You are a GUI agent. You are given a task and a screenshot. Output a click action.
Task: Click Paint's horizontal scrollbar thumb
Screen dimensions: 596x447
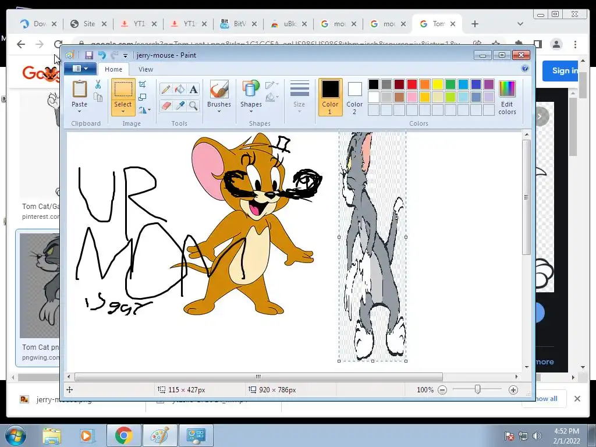(258, 377)
